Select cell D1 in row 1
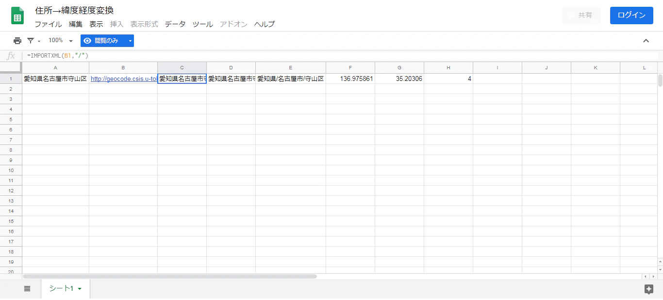This screenshot has width=663, height=300. pyautogui.click(x=231, y=79)
